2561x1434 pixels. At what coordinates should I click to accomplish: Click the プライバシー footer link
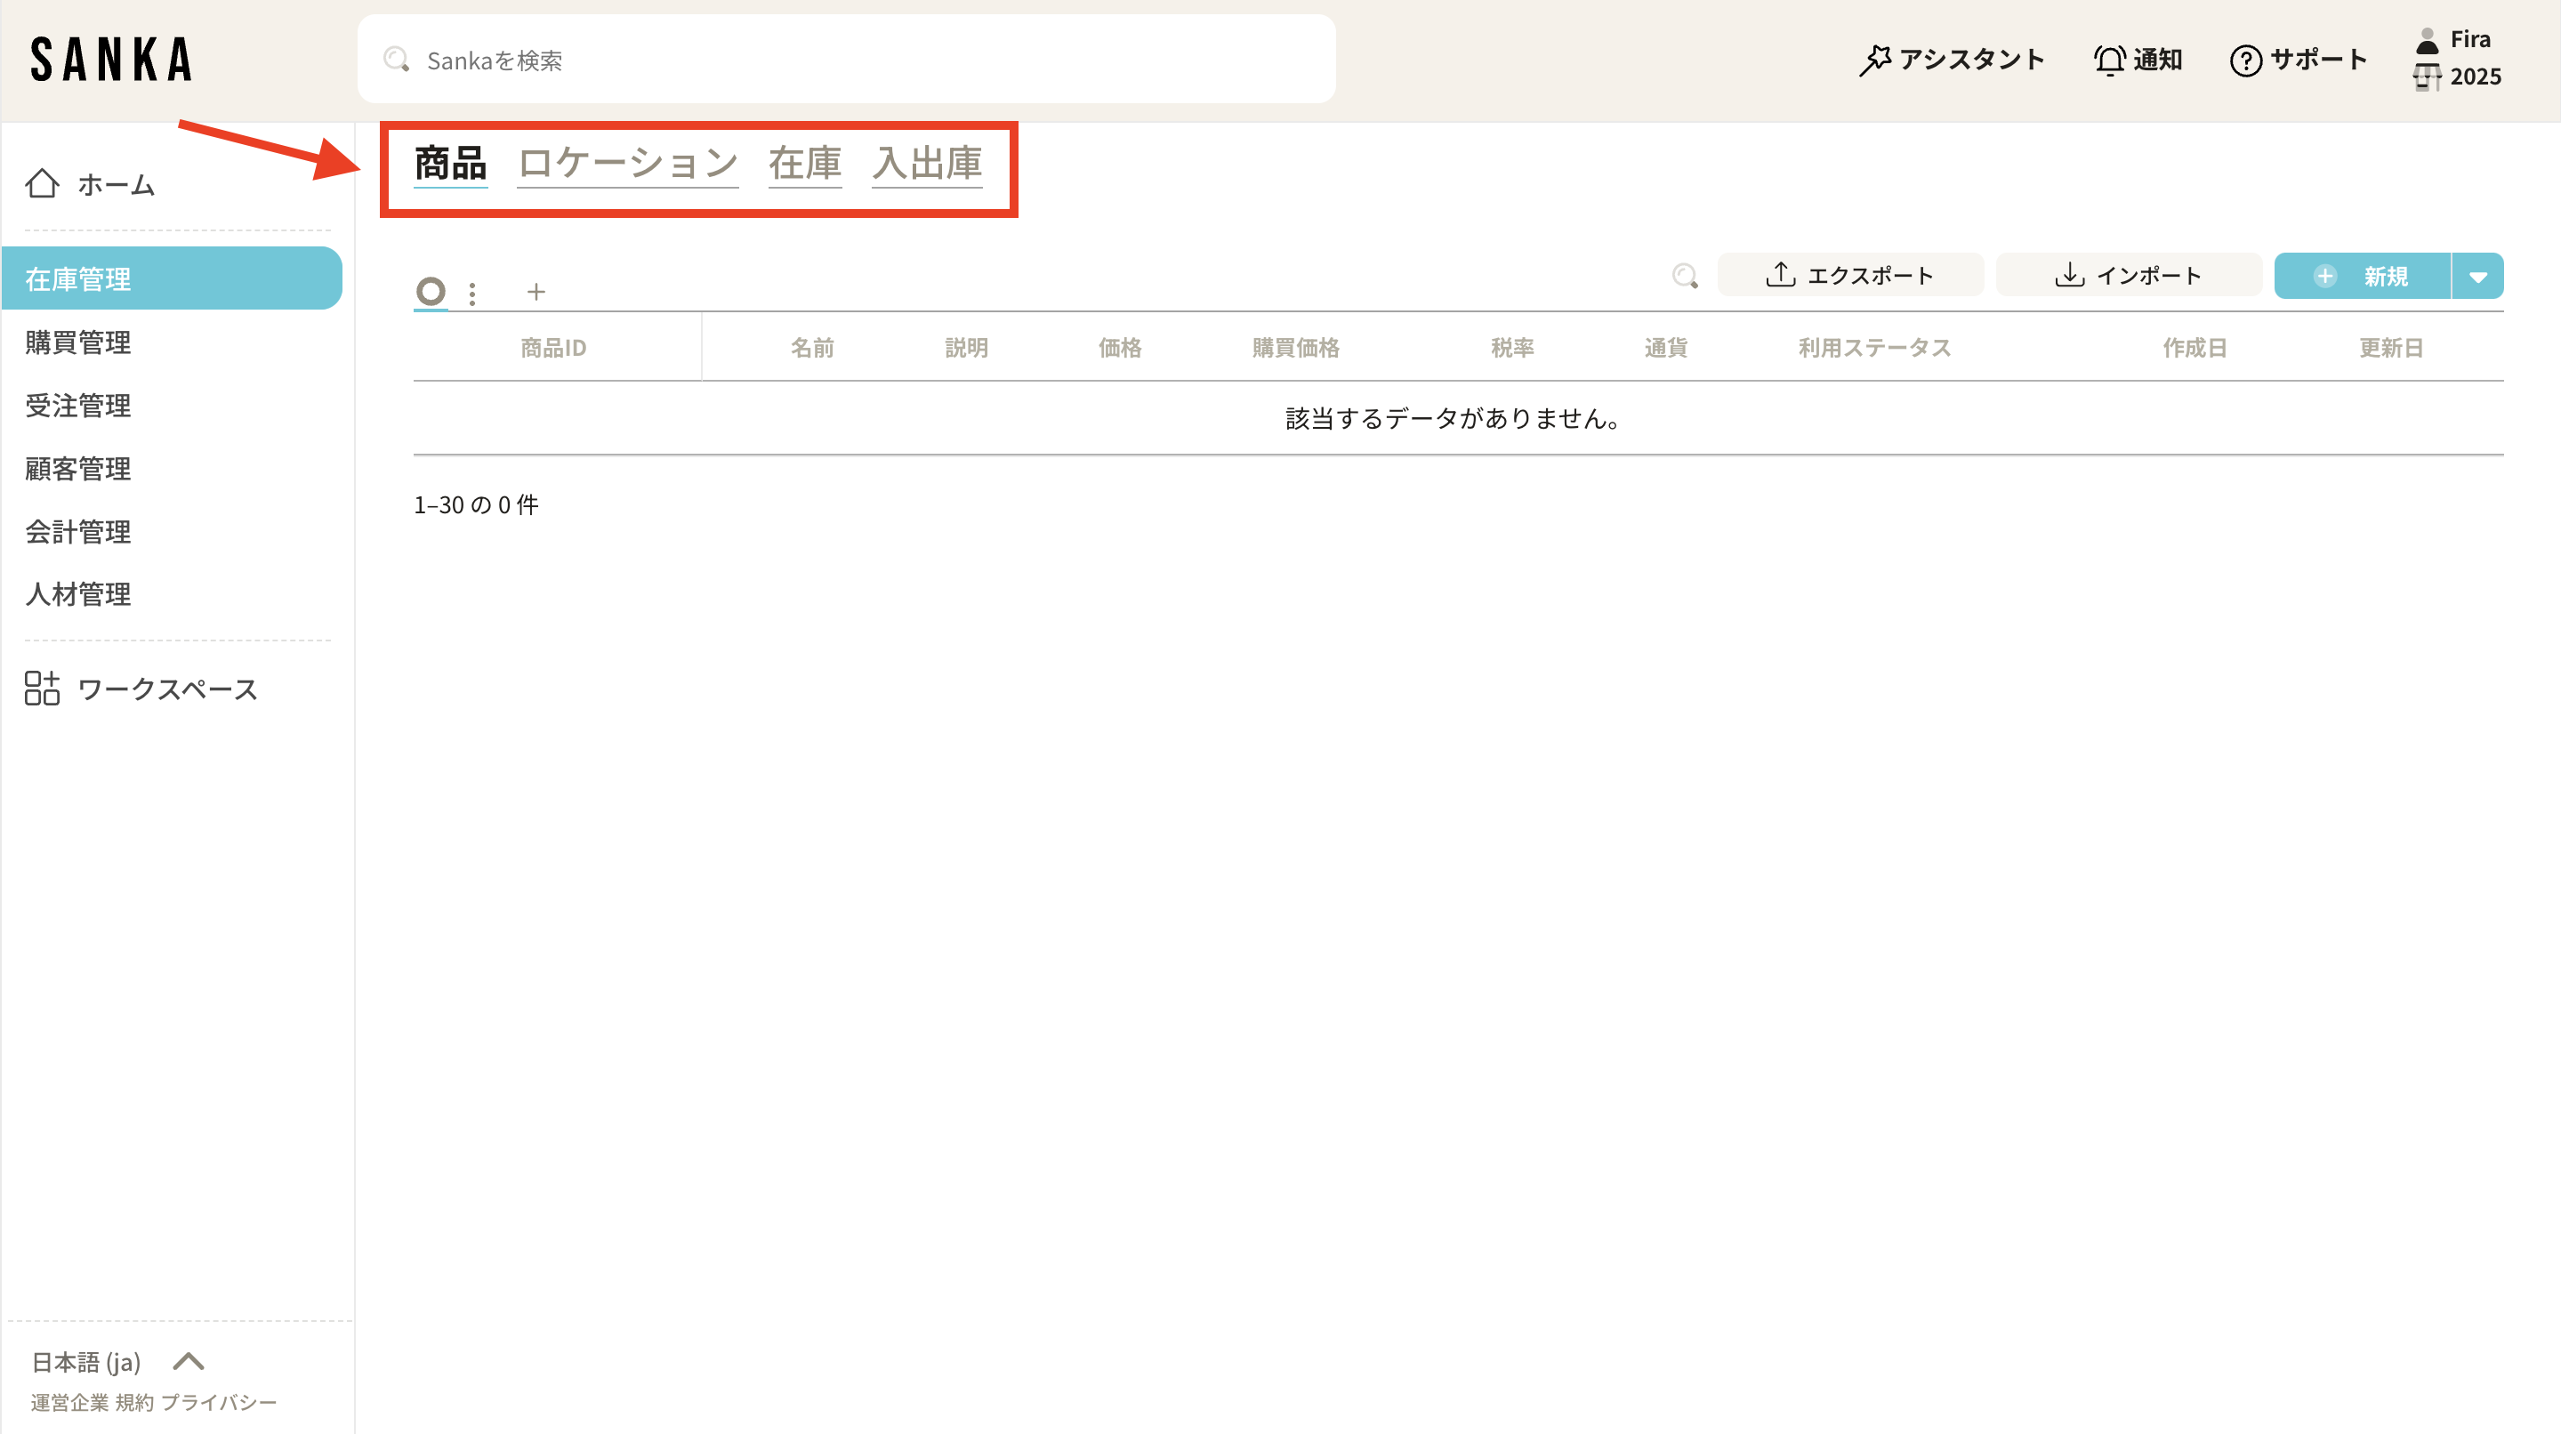click(x=219, y=1402)
